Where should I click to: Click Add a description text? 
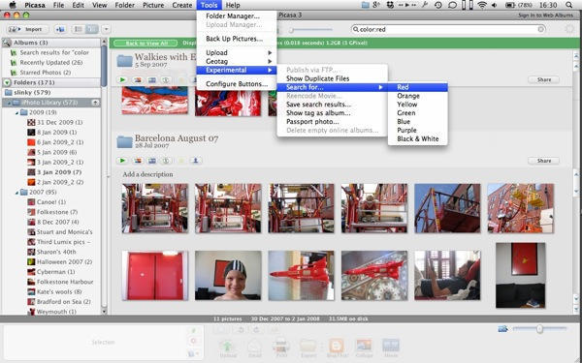click(147, 174)
